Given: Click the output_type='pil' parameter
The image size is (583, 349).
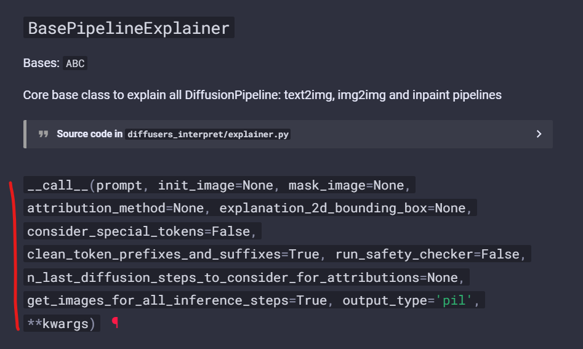Looking at the screenshot, I should 407,301.
